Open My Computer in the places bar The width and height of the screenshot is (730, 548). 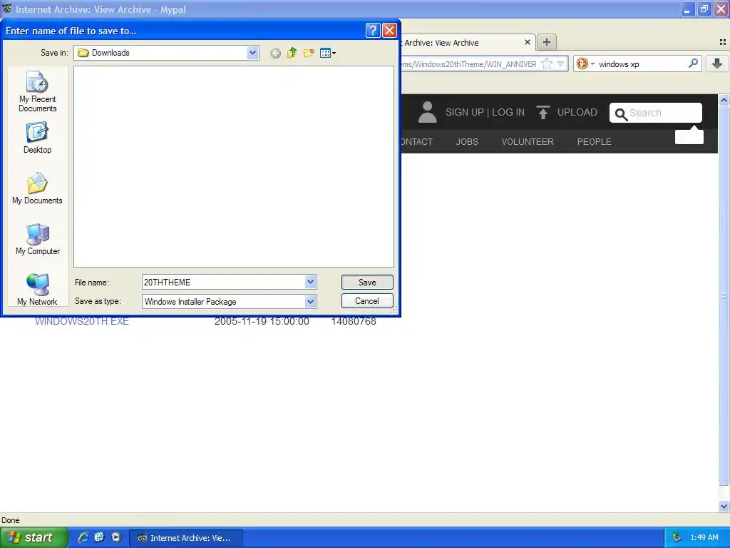click(37, 240)
